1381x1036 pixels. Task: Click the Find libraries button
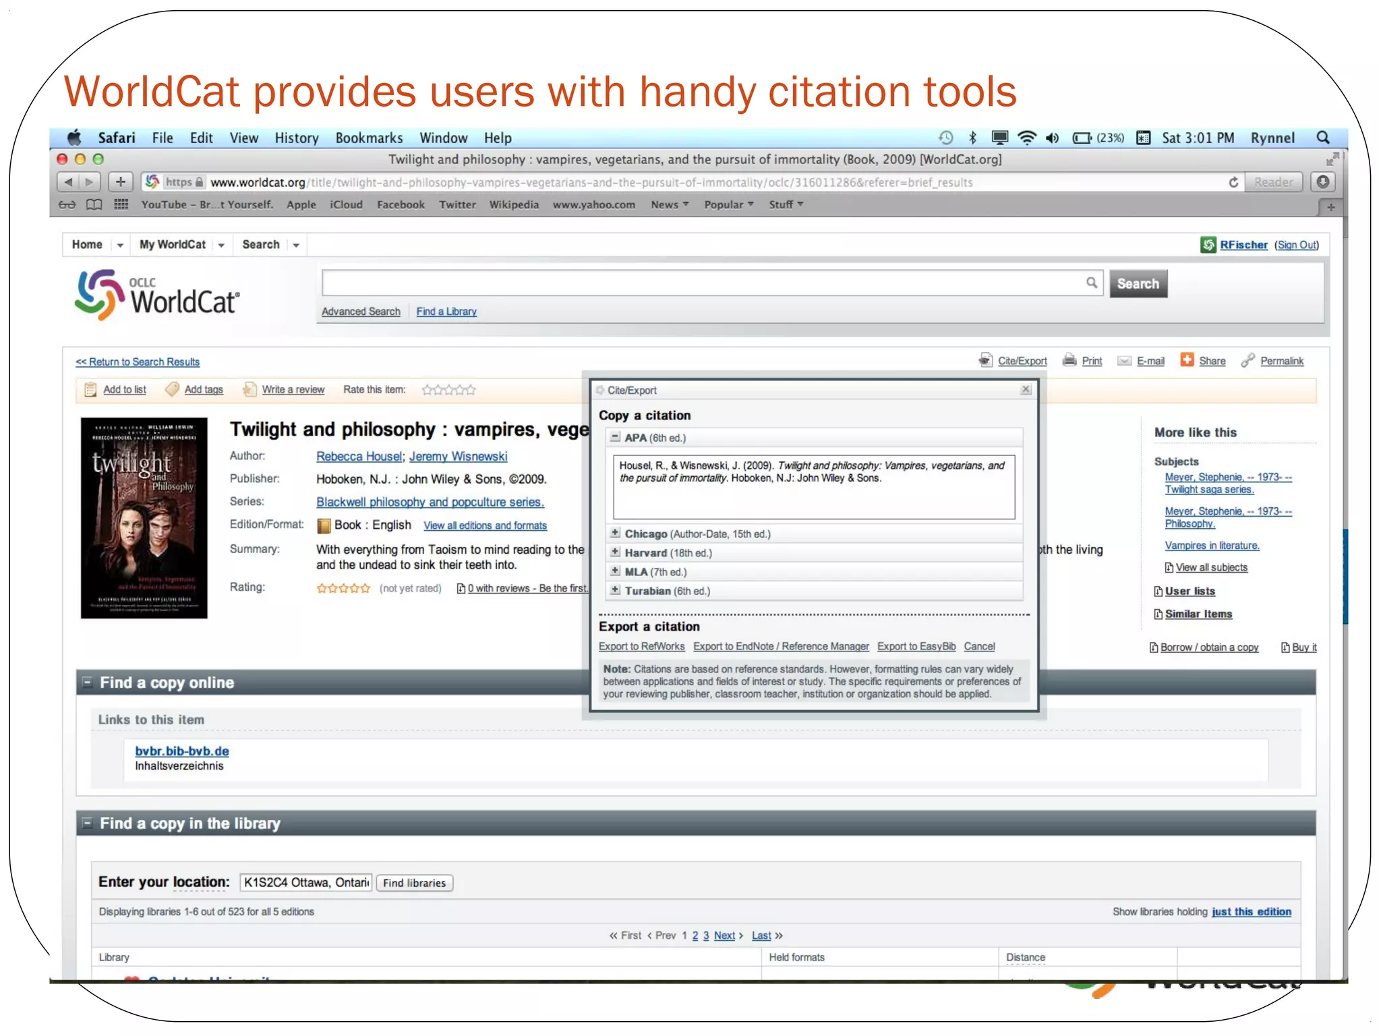[x=415, y=883]
